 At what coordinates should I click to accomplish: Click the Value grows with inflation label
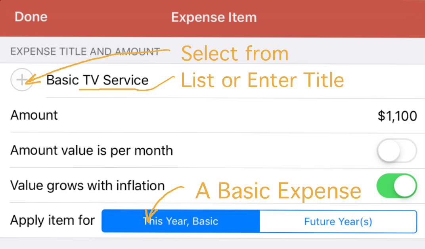[87, 186]
